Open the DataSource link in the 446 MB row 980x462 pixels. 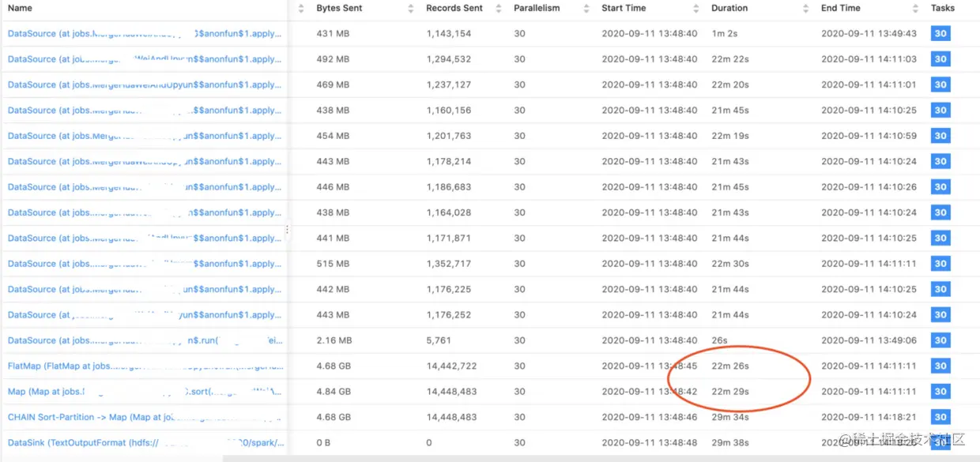tap(145, 187)
